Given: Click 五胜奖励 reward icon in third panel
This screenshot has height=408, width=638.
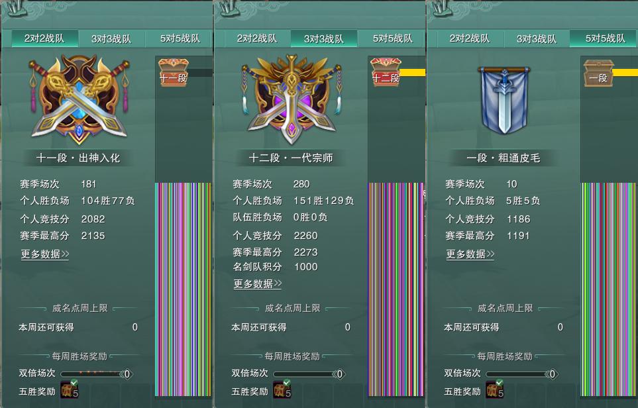Looking at the screenshot, I should click(x=494, y=389).
